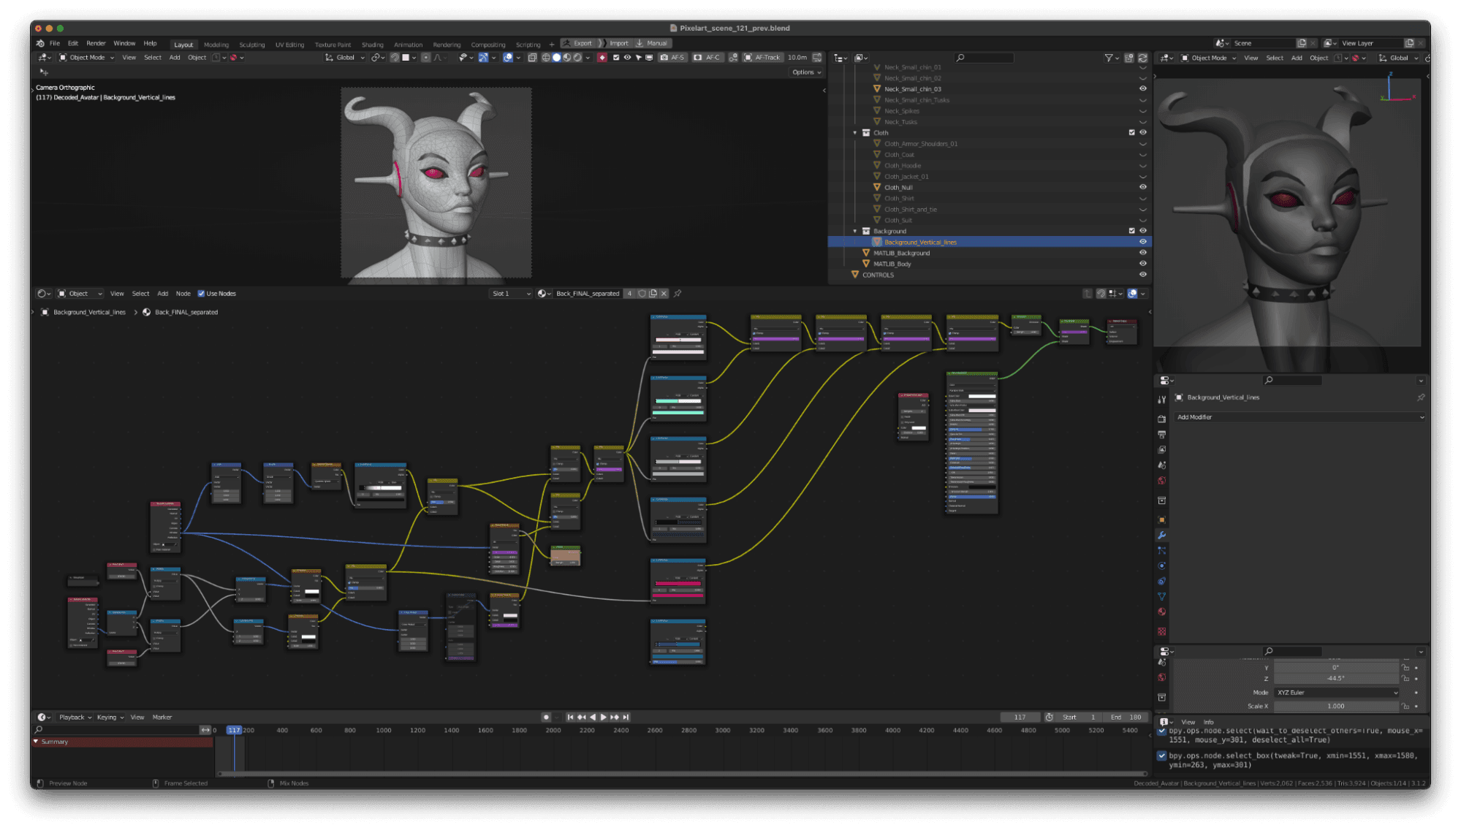
Task: Toggle visibility of Neck_Small_chin_03
Action: tap(1142, 89)
